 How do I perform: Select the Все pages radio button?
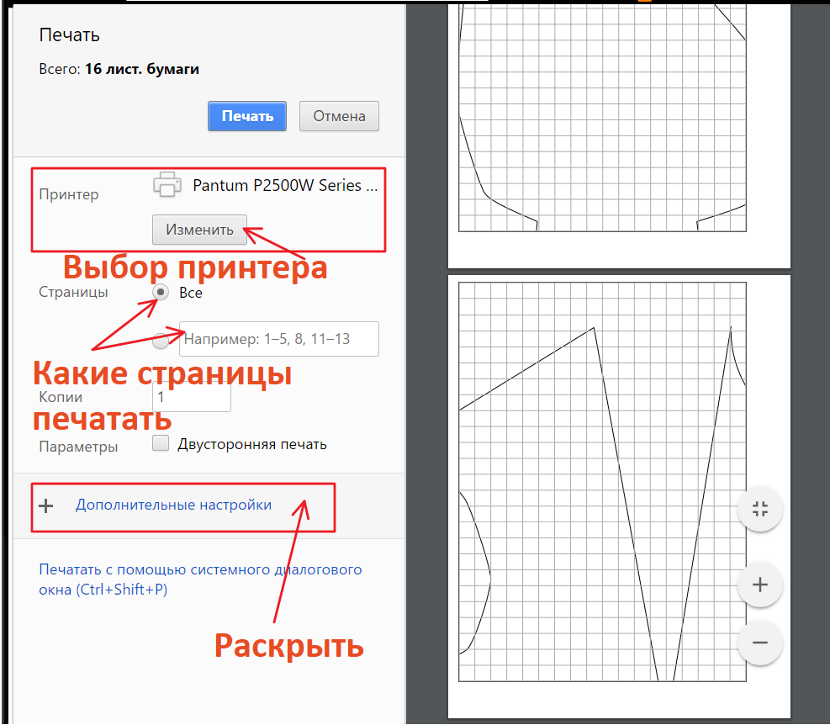tap(159, 292)
